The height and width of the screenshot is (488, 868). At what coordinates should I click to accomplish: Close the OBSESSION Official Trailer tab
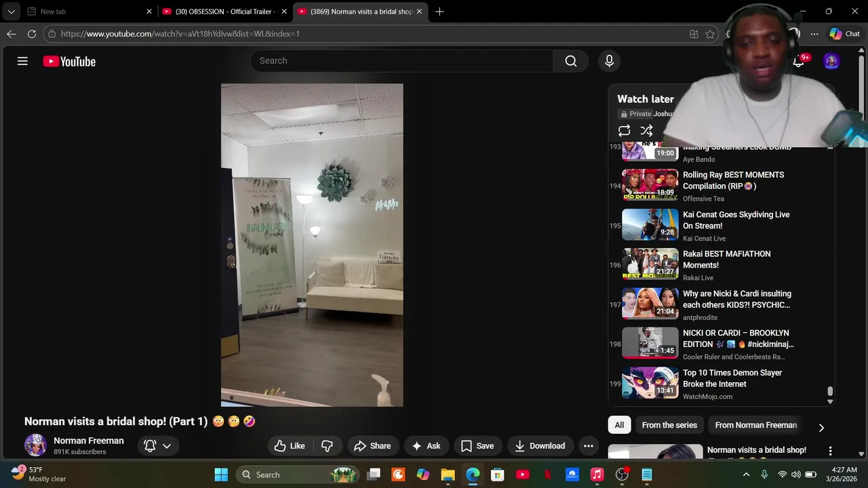coord(283,12)
